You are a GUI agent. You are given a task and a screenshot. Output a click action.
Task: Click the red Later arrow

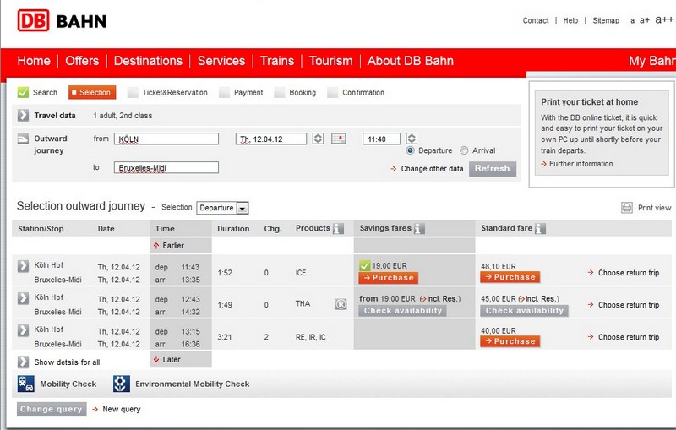click(156, 359)
